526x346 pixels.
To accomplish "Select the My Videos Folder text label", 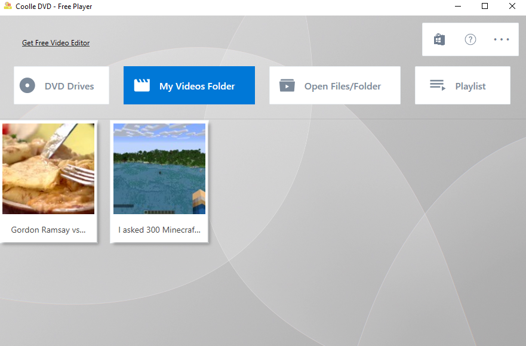I will pyautogui.click(x=197, y=86).
